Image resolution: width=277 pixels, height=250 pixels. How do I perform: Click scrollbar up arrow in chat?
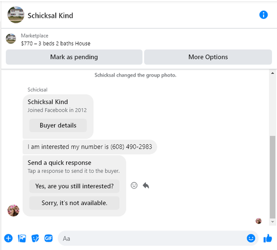[x=273, y=73]
